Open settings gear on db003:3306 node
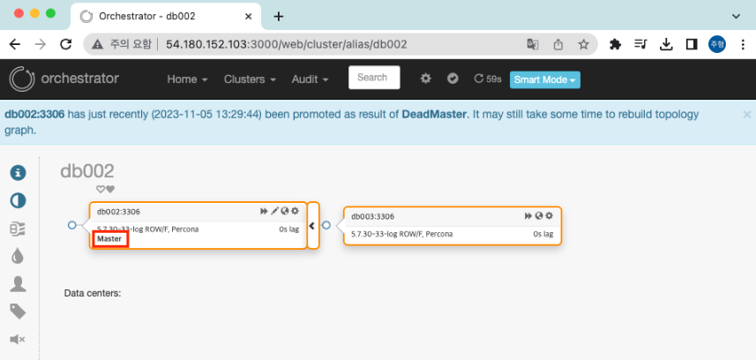 click(549, 215)
